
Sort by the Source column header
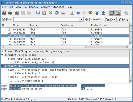(x=44, y=25)
